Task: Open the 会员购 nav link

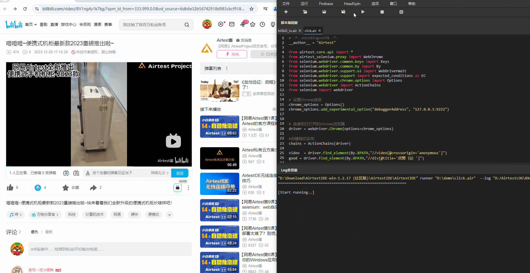Action: [x=85, y=24]
